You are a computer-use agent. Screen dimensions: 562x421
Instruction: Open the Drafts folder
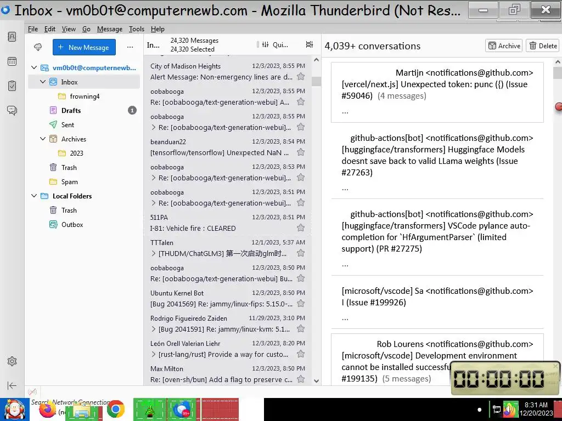tap(84, 110)
